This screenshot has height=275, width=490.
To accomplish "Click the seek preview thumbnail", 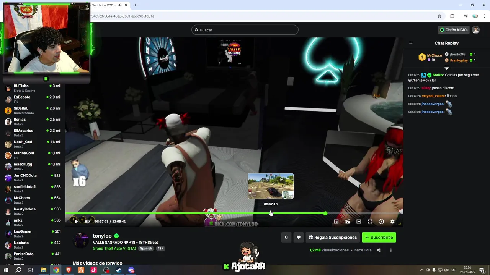I will [x=271, y=186].
